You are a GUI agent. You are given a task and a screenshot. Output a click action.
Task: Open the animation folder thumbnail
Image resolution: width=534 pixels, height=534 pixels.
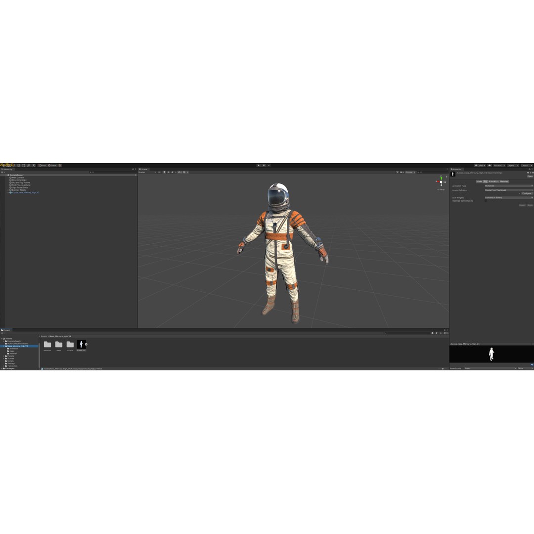[x=47, y=345]
